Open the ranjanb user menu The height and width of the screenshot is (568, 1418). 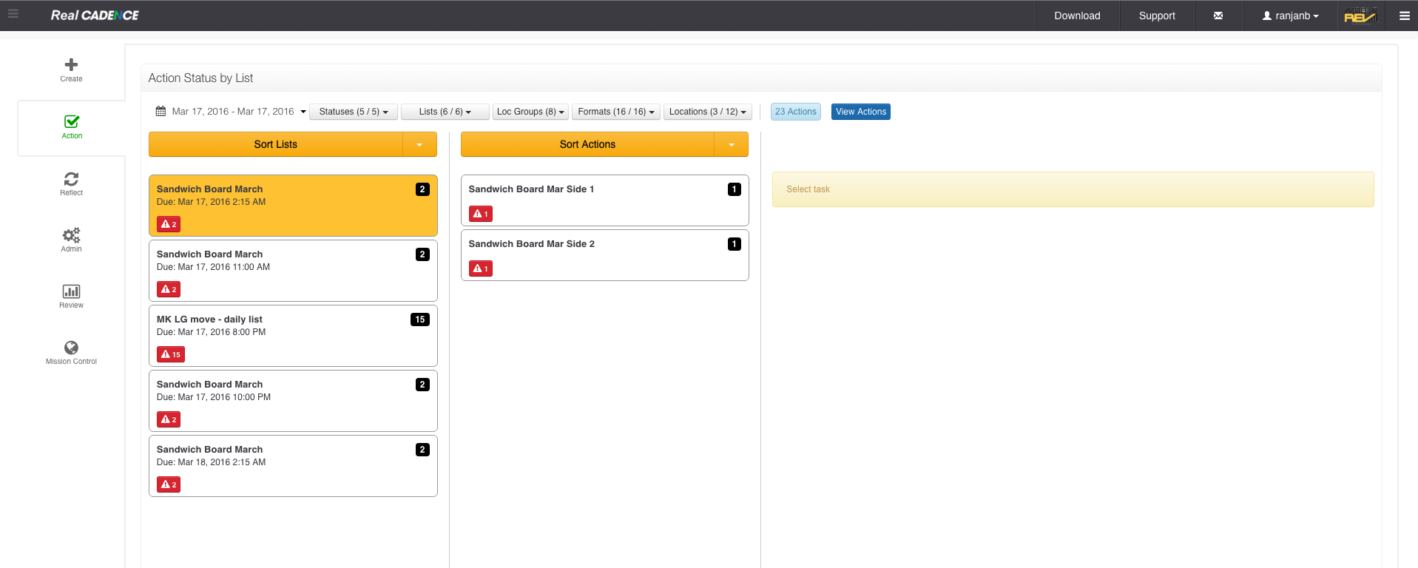[1291, 16]
